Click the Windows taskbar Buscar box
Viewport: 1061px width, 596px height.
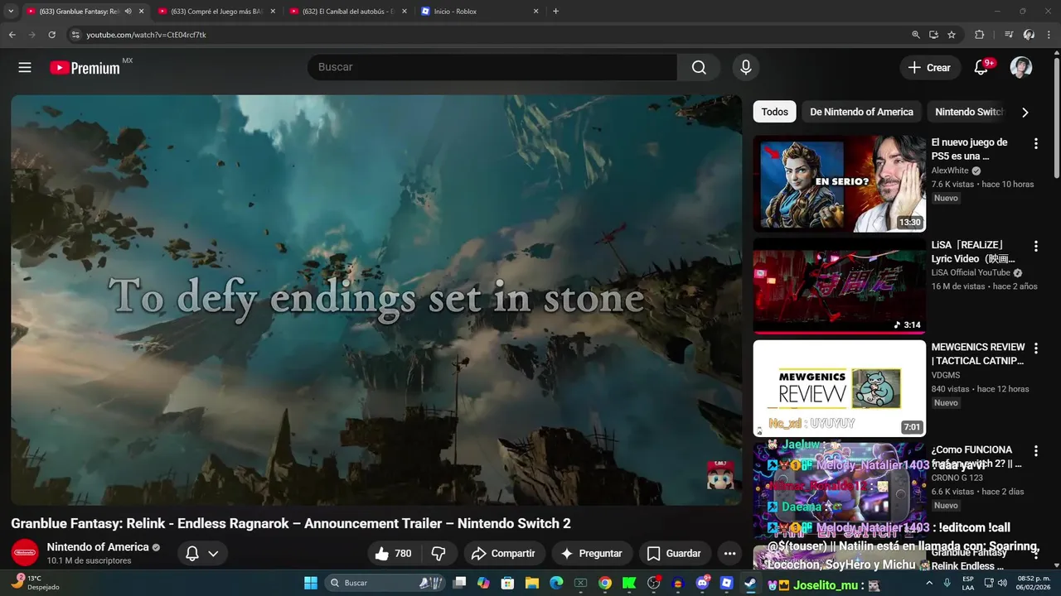(x=385, y=583)
